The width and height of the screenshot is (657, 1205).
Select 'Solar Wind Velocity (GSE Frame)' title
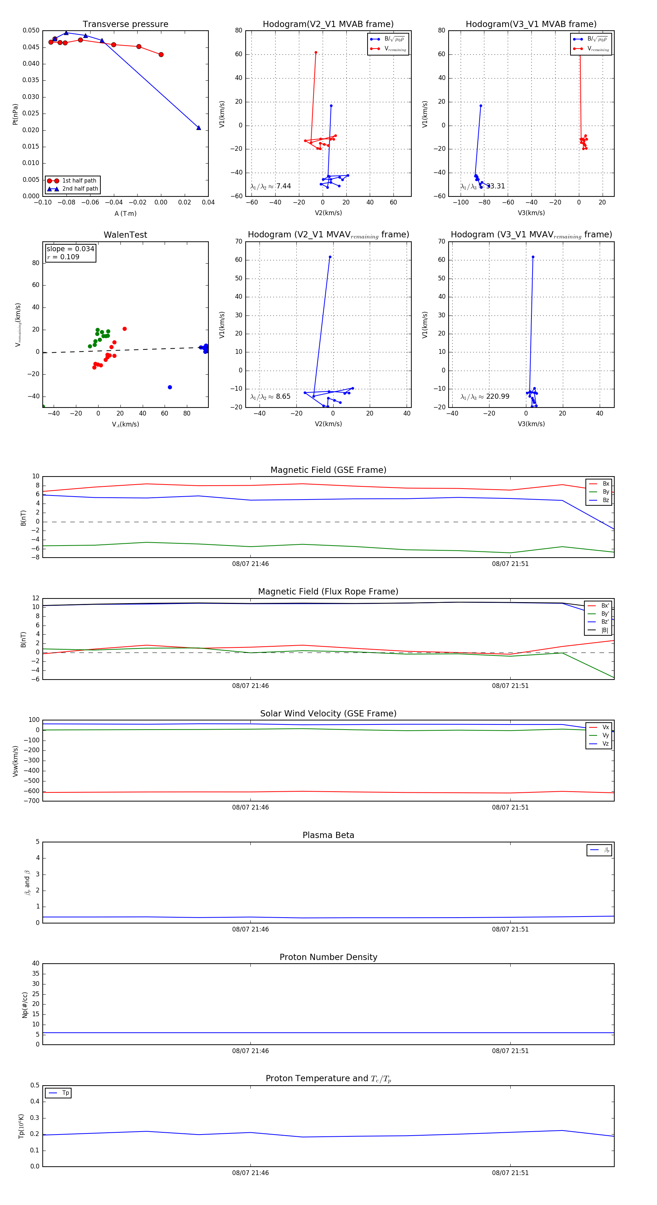click(328, 714)
